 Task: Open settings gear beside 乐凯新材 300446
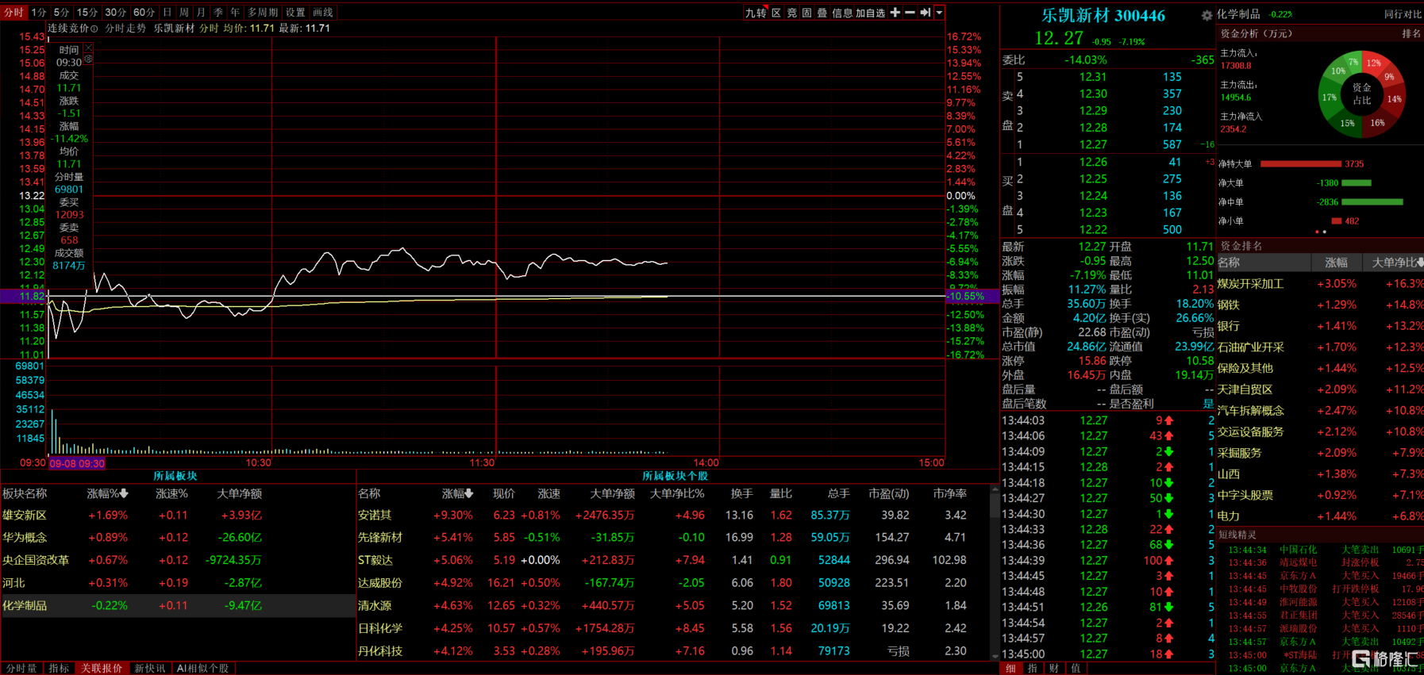coord(1207,16)
